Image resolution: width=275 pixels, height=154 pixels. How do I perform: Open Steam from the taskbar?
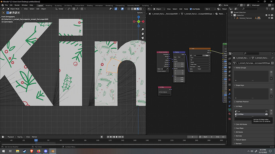pyautogui.click(x=24, y=151)
